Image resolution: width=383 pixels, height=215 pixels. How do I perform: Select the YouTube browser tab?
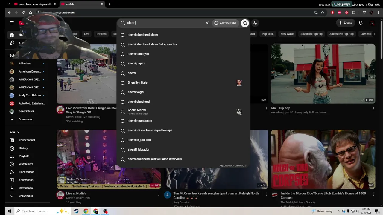pyautogui.click(x=82, y=4)
